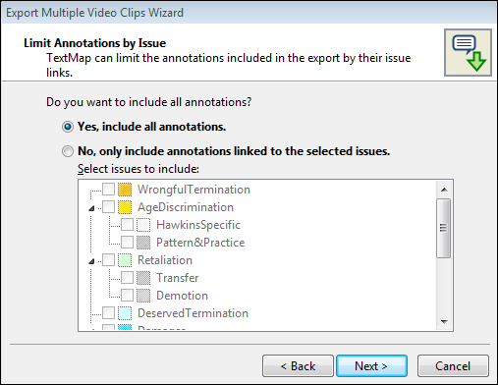Click the issue list scroll down arrow
Screen dimensions: 498x385
click(444, 322)
